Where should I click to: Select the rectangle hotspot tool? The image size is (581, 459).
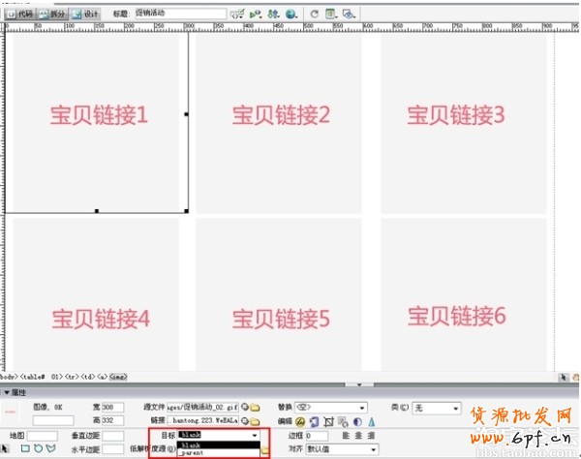24,449
